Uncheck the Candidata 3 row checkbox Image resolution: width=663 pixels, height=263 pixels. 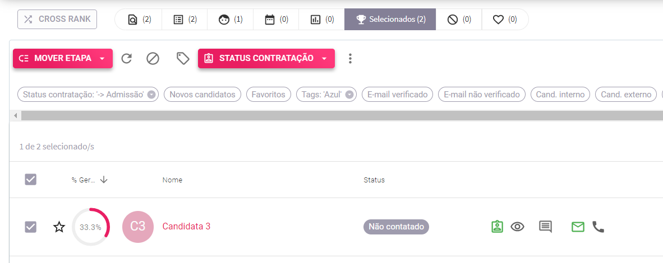pos(30,227)
